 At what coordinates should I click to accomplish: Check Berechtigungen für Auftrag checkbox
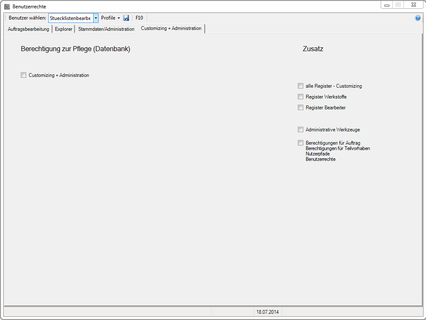(301, 143)
